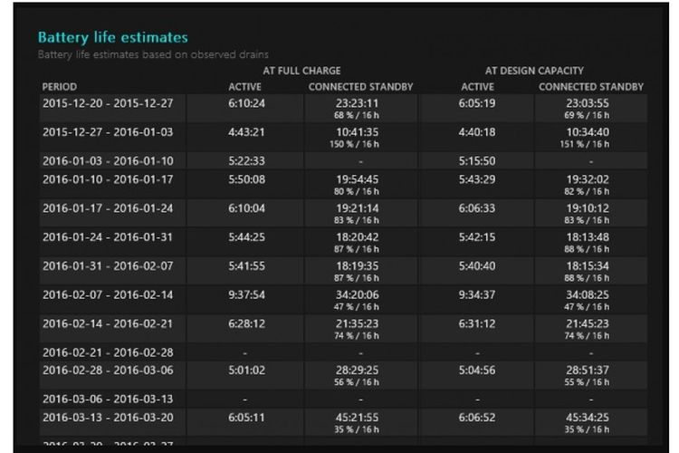The image size is (679, 453).
Task: Click the 2016-02-21 - 2016-02-28 period row
Action: click(107, 351)
